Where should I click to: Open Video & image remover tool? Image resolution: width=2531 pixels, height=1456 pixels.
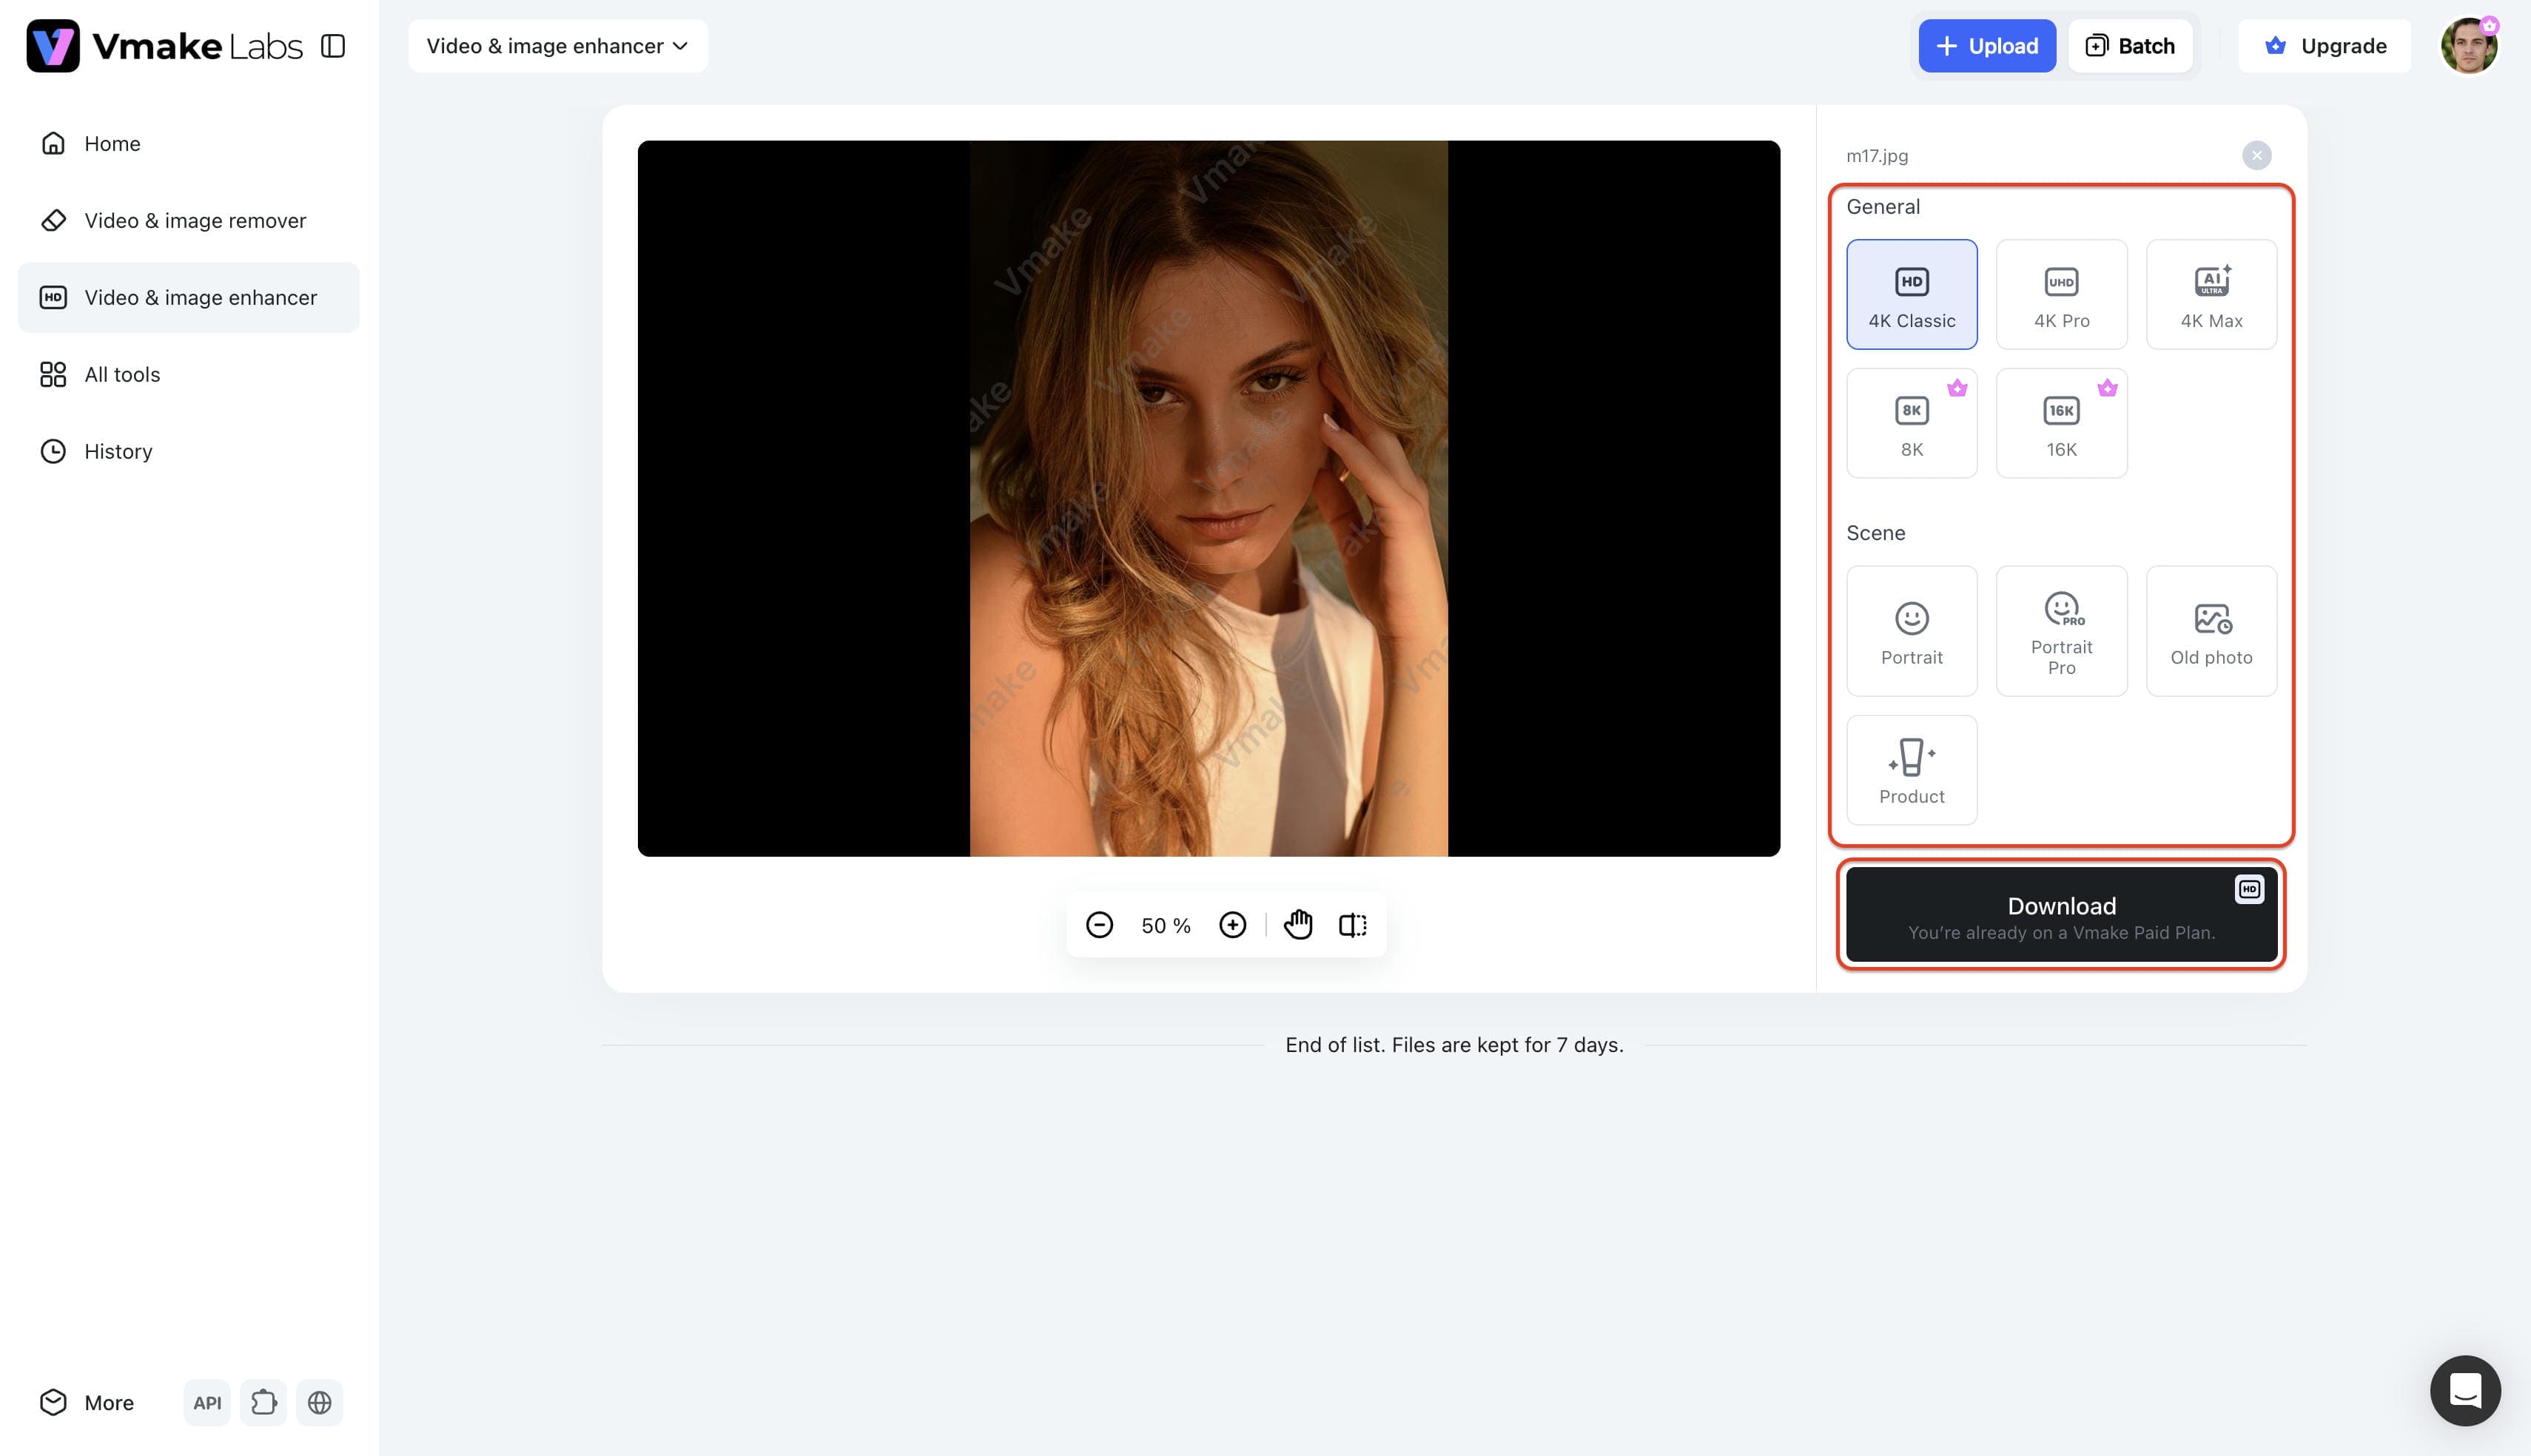(x=188, y=220)
